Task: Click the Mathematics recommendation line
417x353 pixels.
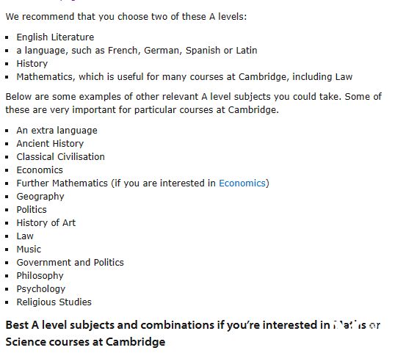Action: point(184,77)
